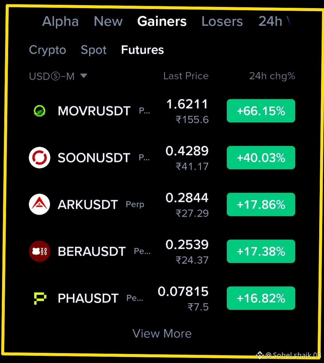The image size is (324, 363).
Task: Tap the SOONUSDT red circle icon
Action: click(x=39, y=157)
